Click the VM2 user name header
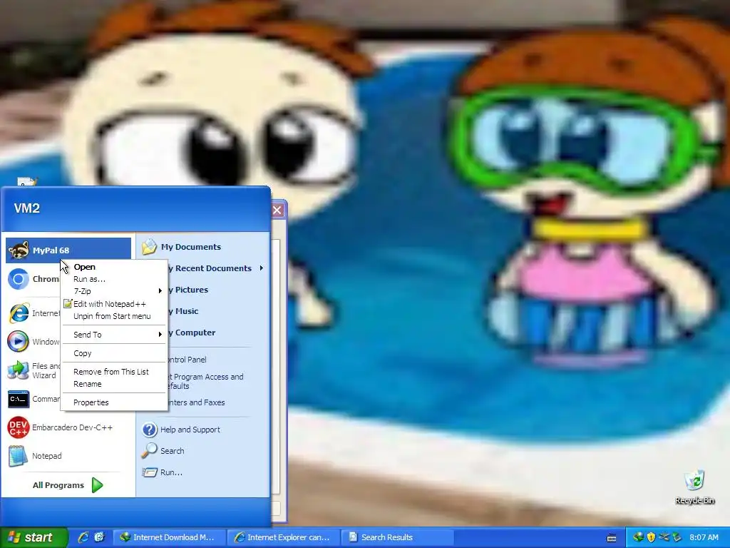The image size is (730, 548). pos(27,208)
